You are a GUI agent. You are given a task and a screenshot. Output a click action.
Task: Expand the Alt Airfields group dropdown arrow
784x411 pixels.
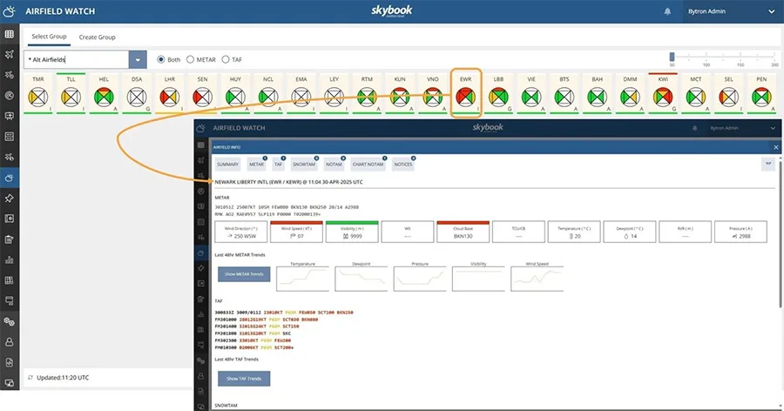[138, 59]
